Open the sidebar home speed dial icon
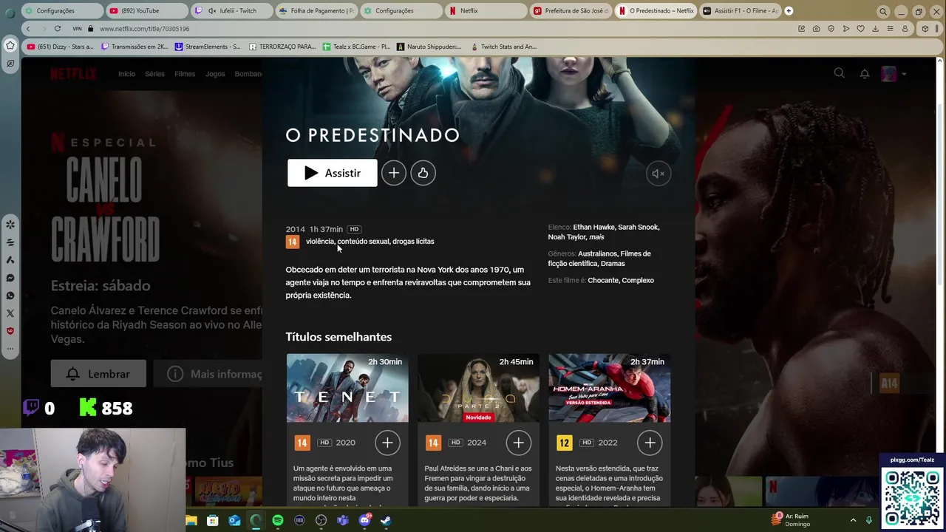 click(x=10, y=45)
